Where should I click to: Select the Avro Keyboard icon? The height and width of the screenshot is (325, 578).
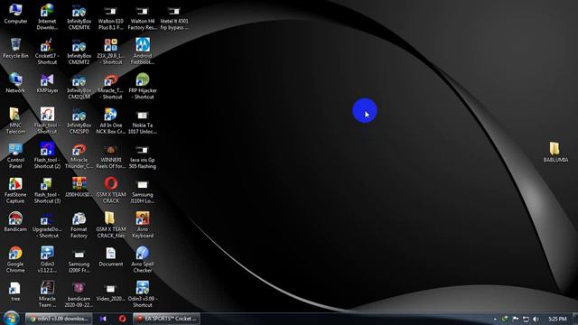143,225
